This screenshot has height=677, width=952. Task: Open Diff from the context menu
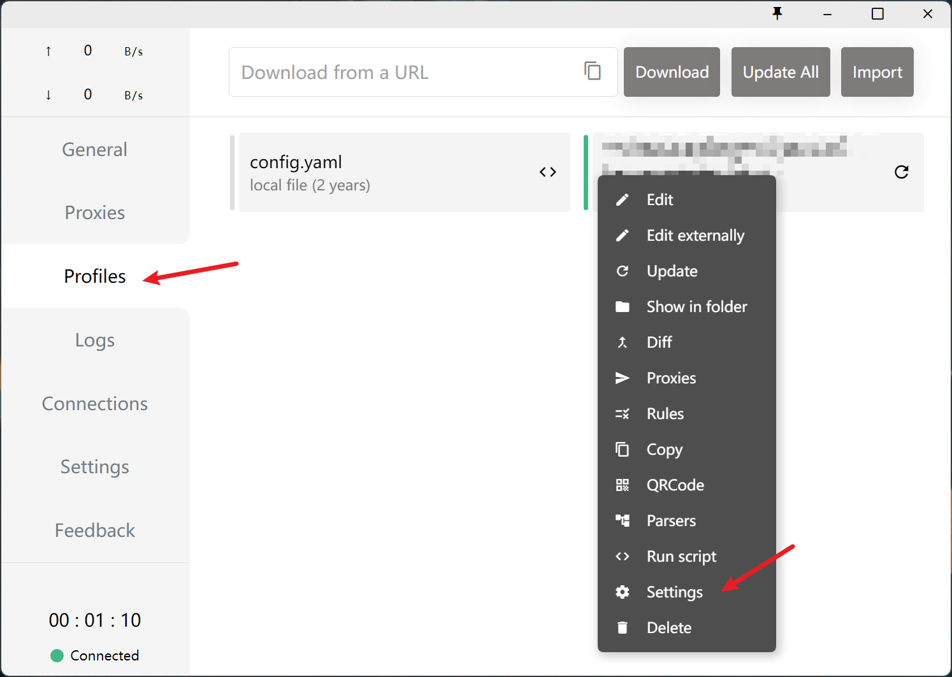coord(659,343)
